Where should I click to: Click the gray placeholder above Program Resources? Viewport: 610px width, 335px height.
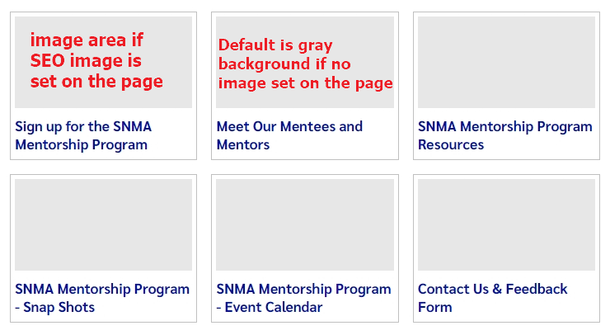[x=506, y=63]
